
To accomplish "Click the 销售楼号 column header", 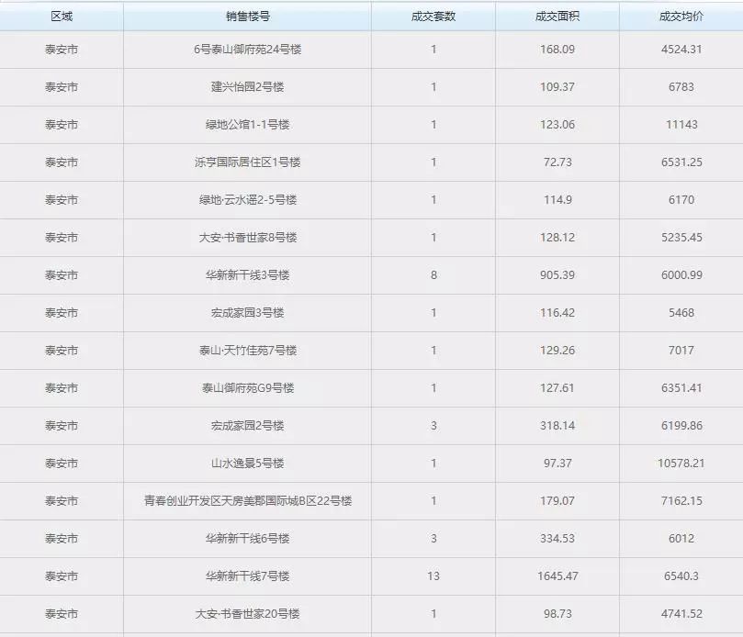I will (x=247, y=17).
